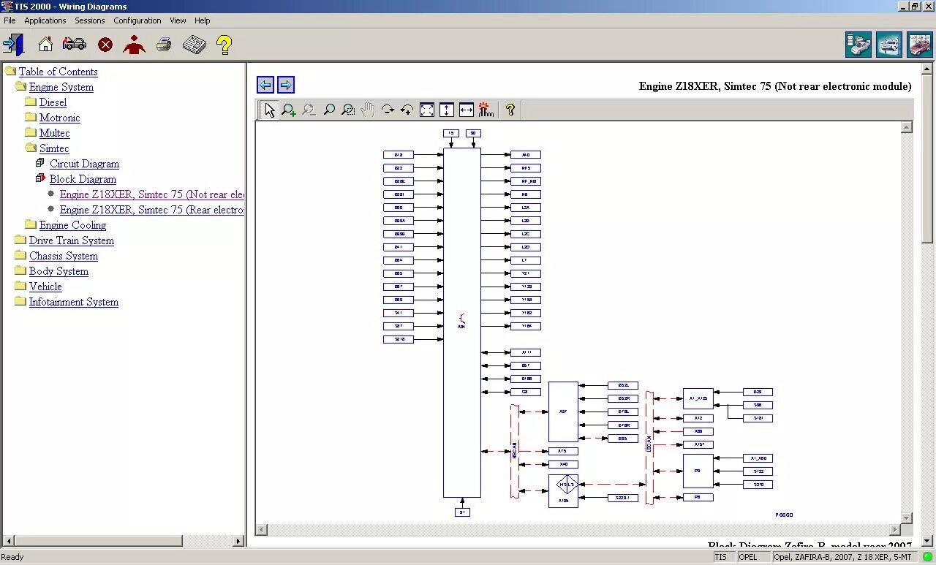Open the Help menu
The height and width of the screenshot is (565, 936).
(203, 20)
